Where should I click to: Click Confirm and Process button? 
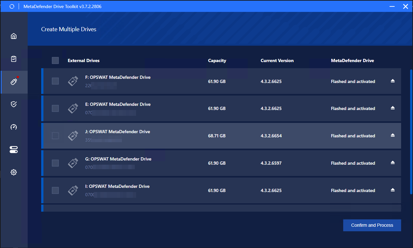pos(372,225)
